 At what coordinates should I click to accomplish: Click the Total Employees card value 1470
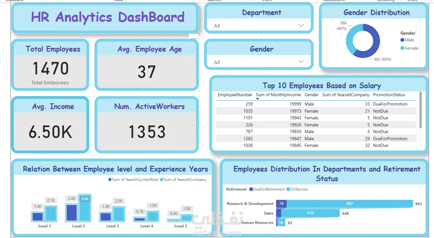[51, 68]
